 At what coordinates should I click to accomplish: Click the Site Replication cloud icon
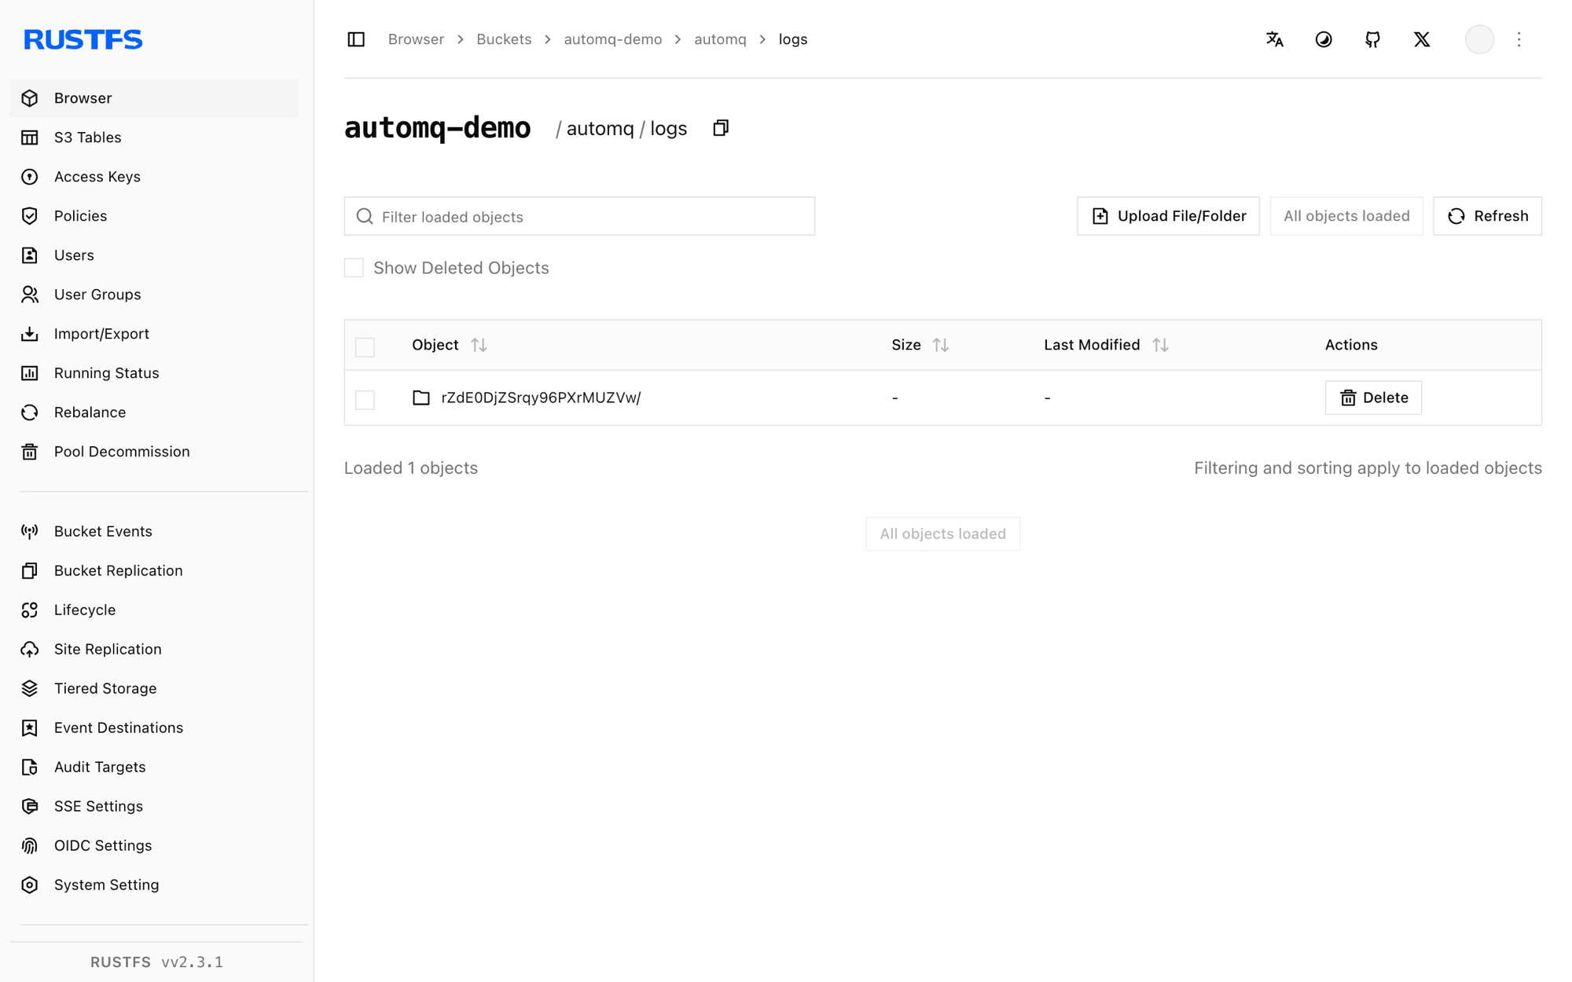coord(30,650)
